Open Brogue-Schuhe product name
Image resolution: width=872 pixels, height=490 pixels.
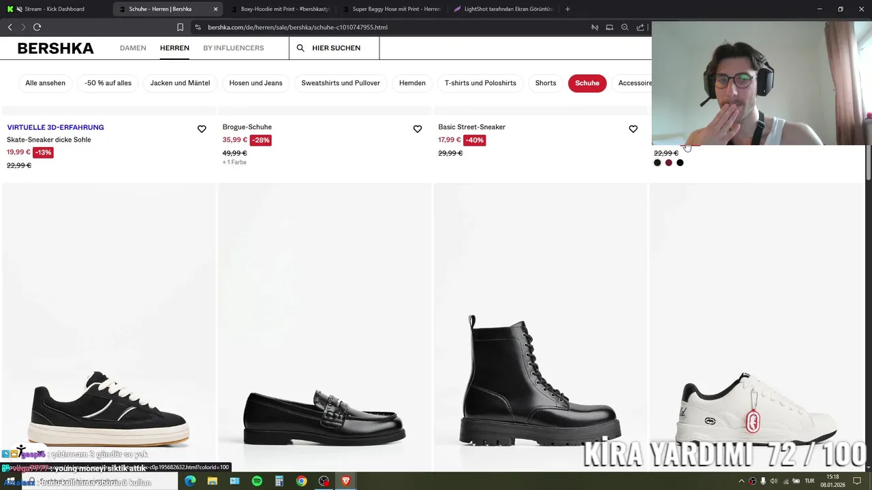[247, 127]
